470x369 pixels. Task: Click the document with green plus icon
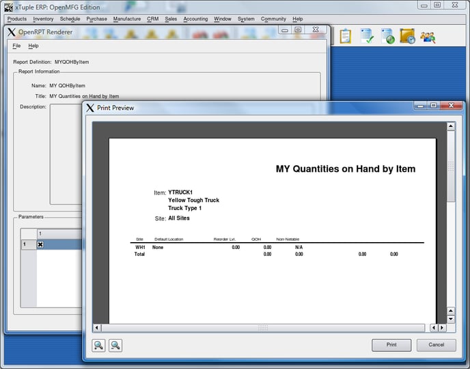pos(387,37)
